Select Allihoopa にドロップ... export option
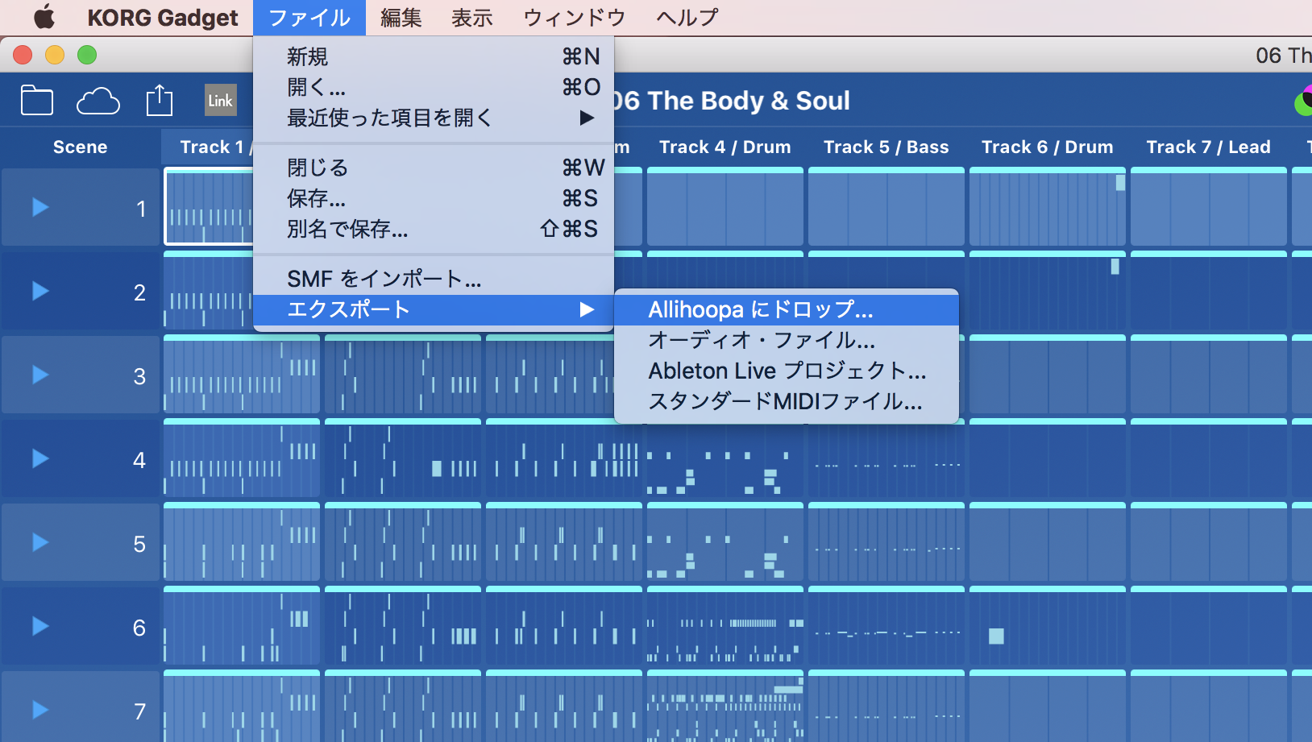Viewport: 1312px width, 742px height. pos(787,309)
